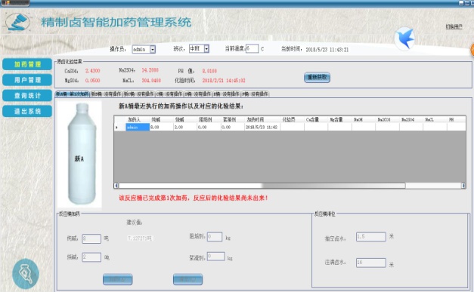Expand the 班次 shift dropdown

point(206,48)
